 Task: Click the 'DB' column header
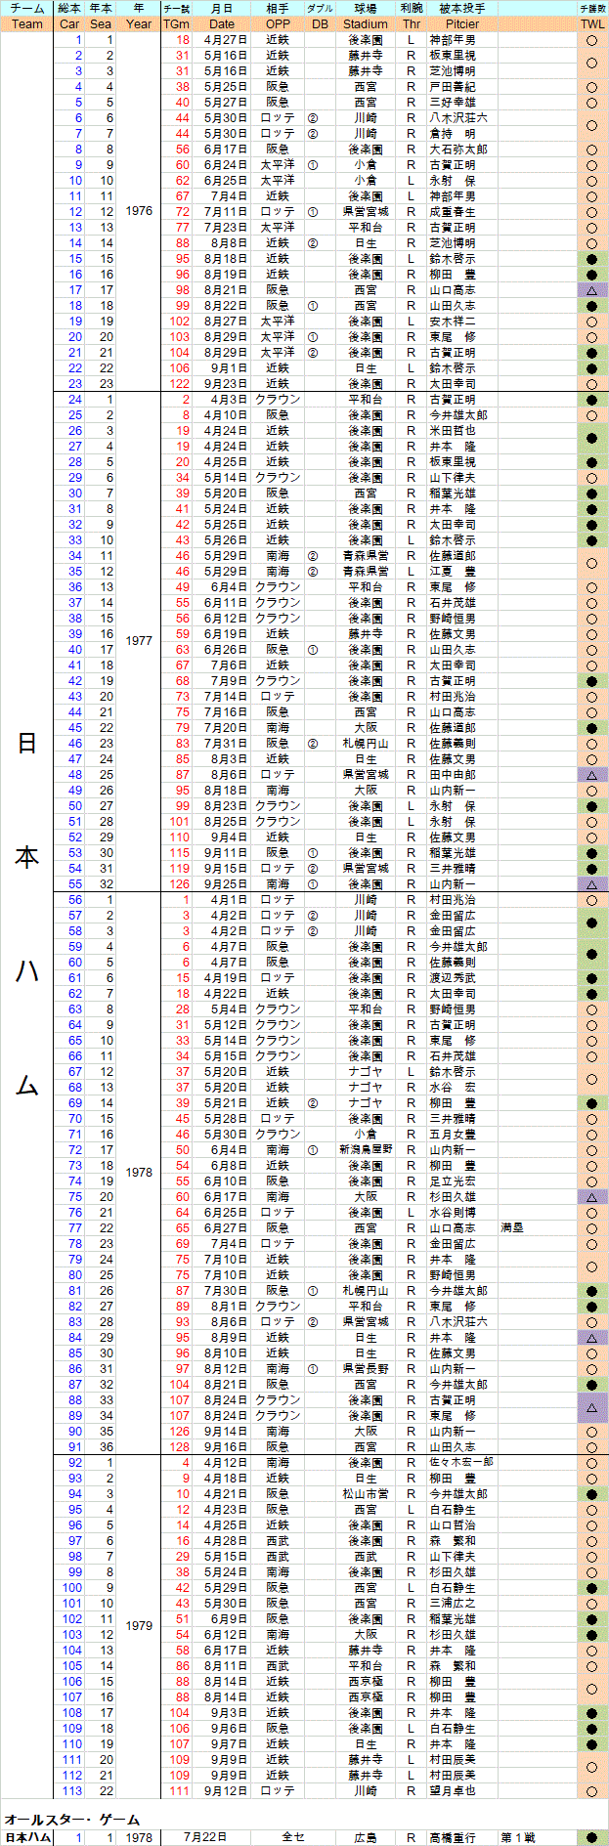point(319,23)
